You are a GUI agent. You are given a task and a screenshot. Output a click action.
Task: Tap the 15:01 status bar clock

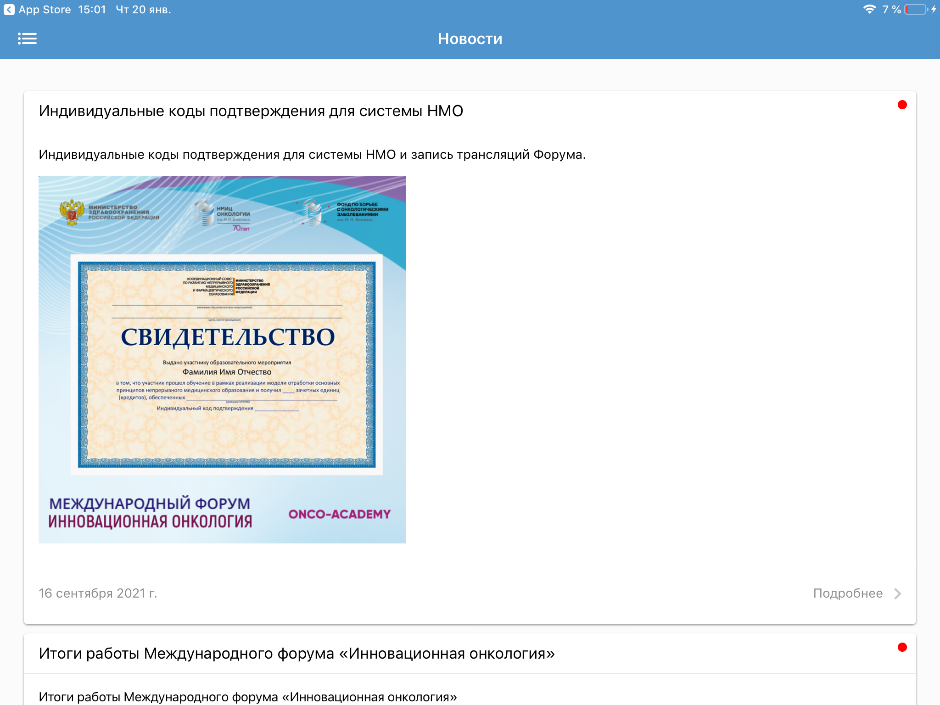point(92,10)
